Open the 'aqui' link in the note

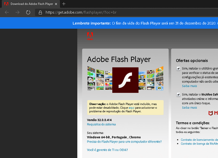pyautogui.click(x=131, y=108)
